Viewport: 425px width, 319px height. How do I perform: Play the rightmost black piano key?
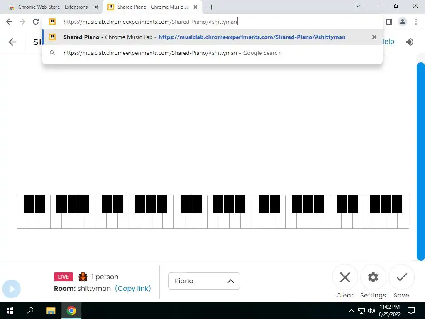(397, 204)
